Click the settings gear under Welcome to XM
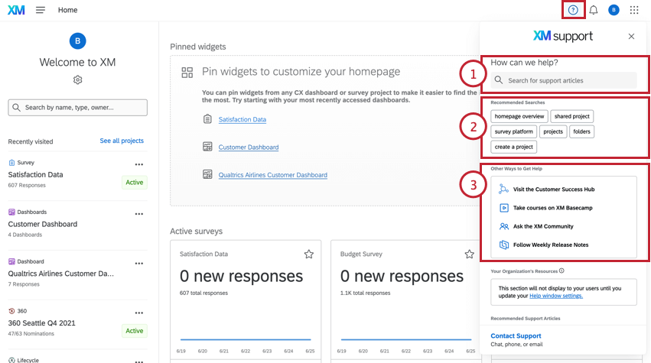Screen dimensions: 651x363 pyautogui.click(x=77, y=79)
